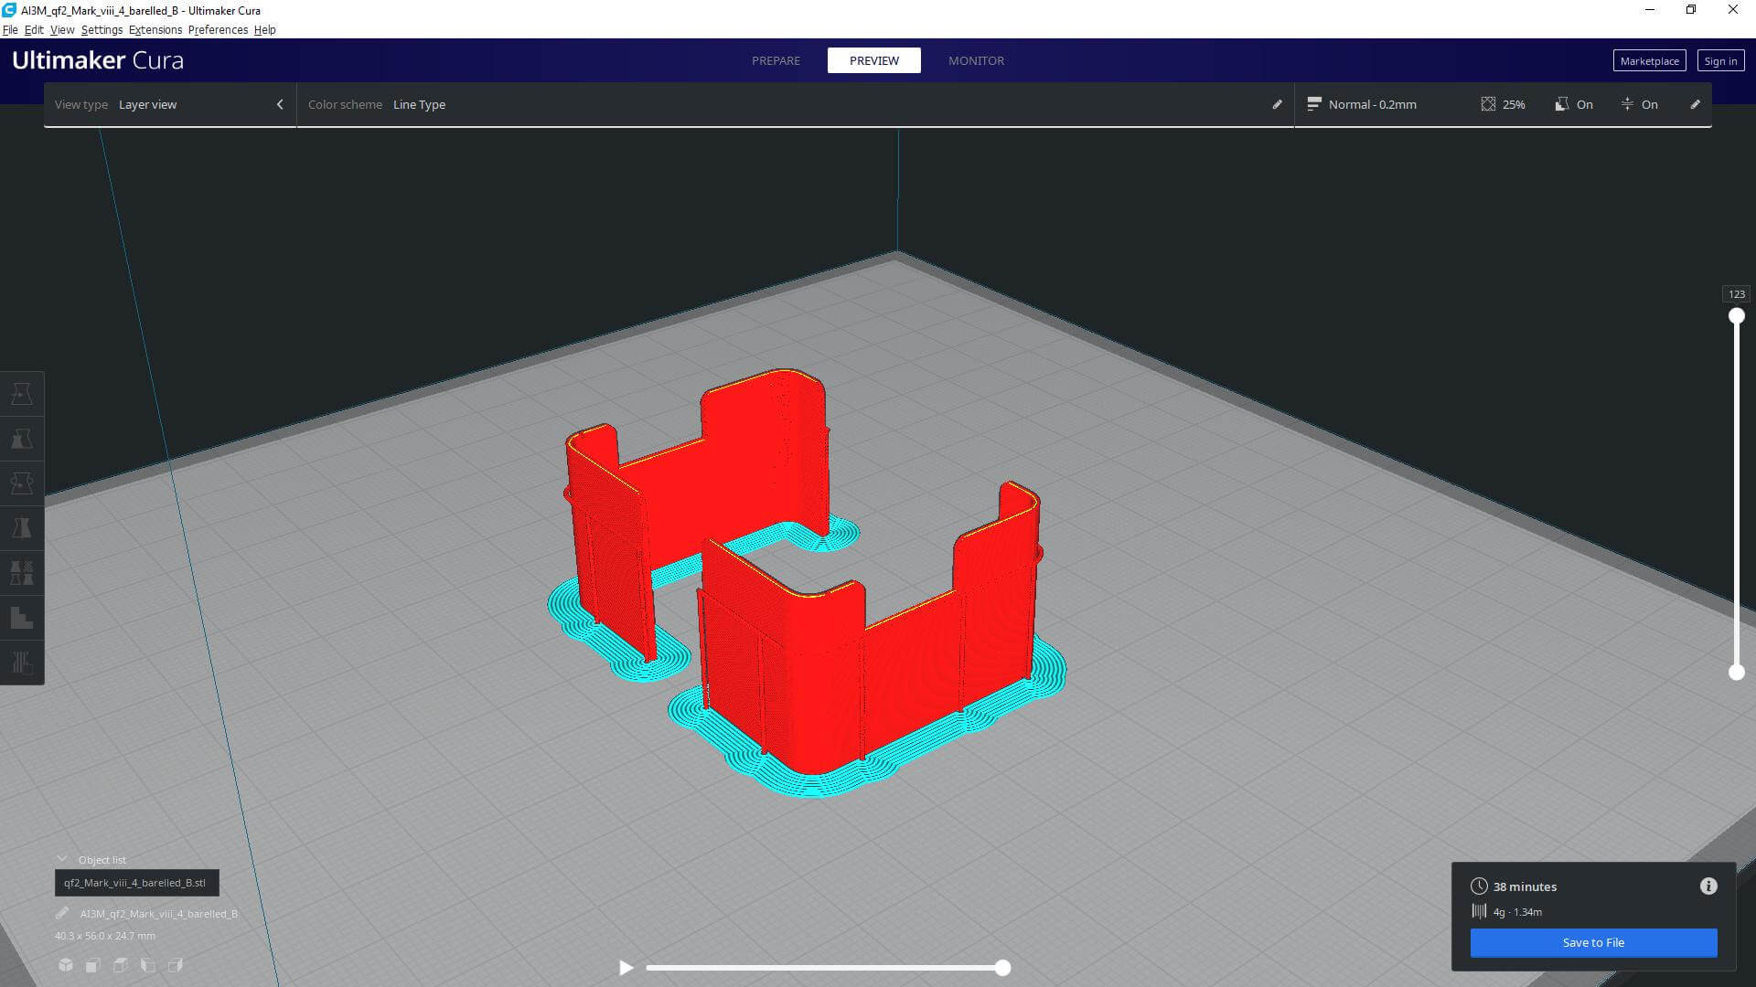Collapse the View type panel arrow
Viewport: 1756px width, 987px height.
(x=280, y=104)
